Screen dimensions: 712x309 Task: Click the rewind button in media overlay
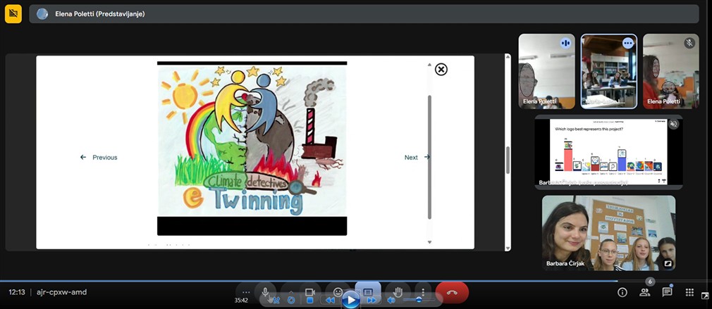coord(330,300)
